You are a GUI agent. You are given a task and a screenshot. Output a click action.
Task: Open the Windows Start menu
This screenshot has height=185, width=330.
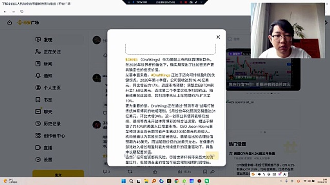coord(124,181)
